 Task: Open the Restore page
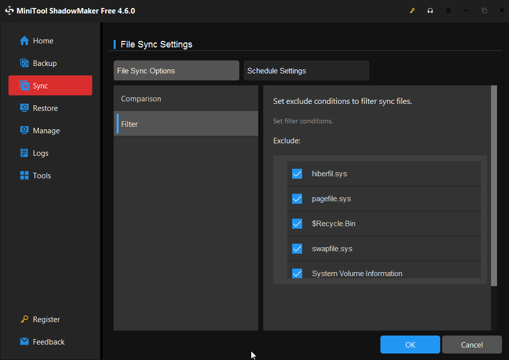click(x=50, y=108)
